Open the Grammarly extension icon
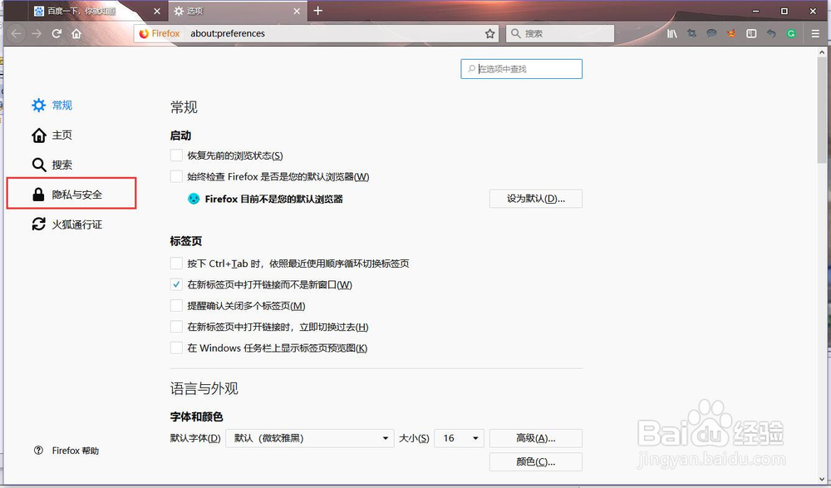The image size is (831, 488). (789, 33)
